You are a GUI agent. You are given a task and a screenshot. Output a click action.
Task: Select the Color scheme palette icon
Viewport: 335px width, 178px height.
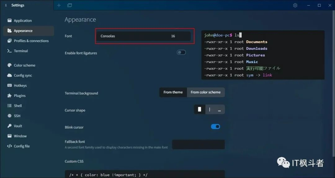click(9, 65)
